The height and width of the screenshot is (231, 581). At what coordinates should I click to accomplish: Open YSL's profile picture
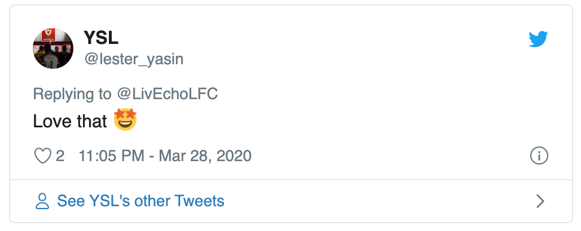click(x=53, y=48)
